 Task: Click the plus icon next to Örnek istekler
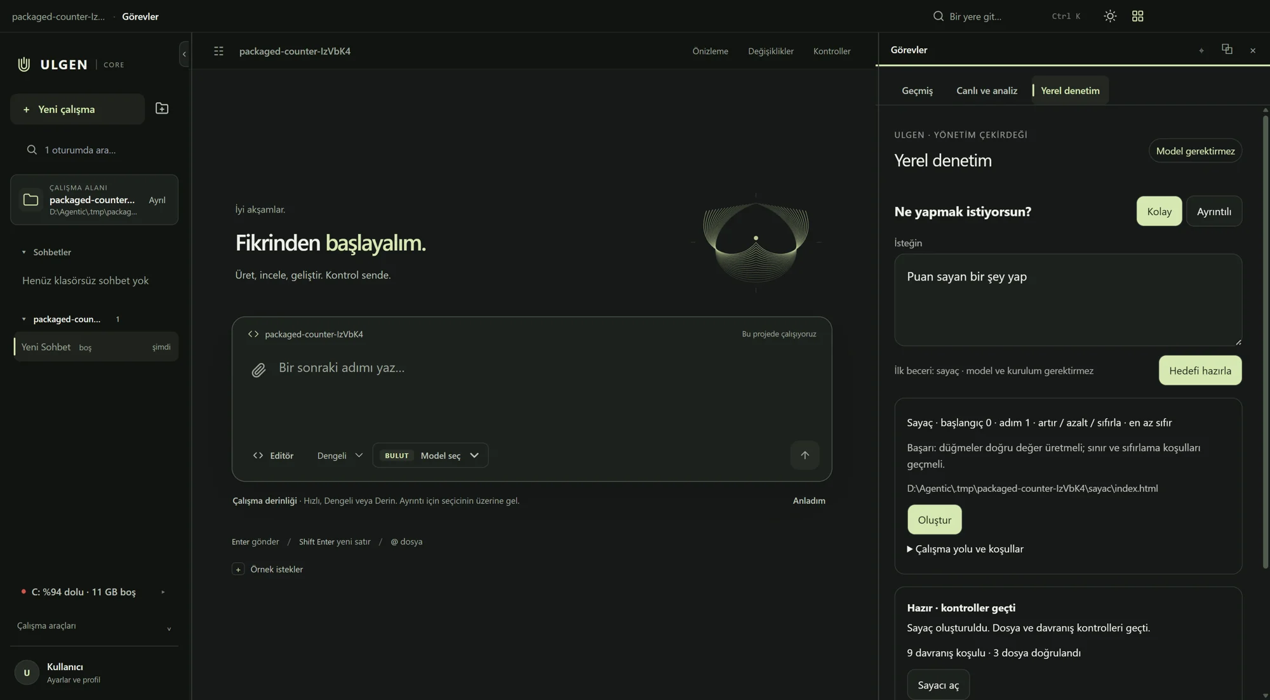(x=238, y=569)
